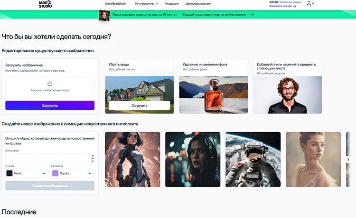Click the Волшебный рисунок subtitle
Image resolution: width=356 pixels, height=218 pixels.
[271, 73]
